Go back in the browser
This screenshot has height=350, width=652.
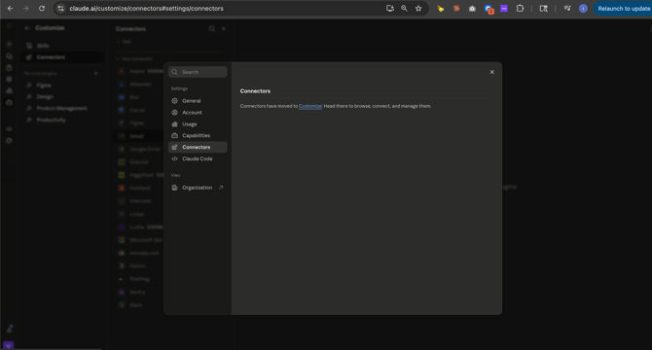10,9
